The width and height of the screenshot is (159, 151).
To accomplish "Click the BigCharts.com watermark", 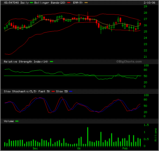I will point(129,61).
